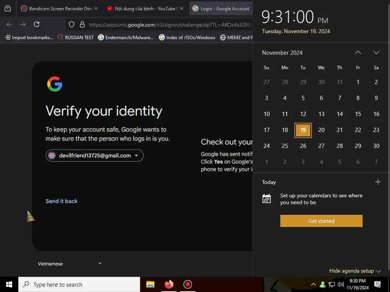Click the November 2024 month header
This screenshot has width=390, height=292.
[x=282, y=52]
